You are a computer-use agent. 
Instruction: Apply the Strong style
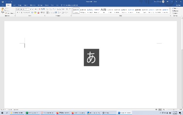138,11
